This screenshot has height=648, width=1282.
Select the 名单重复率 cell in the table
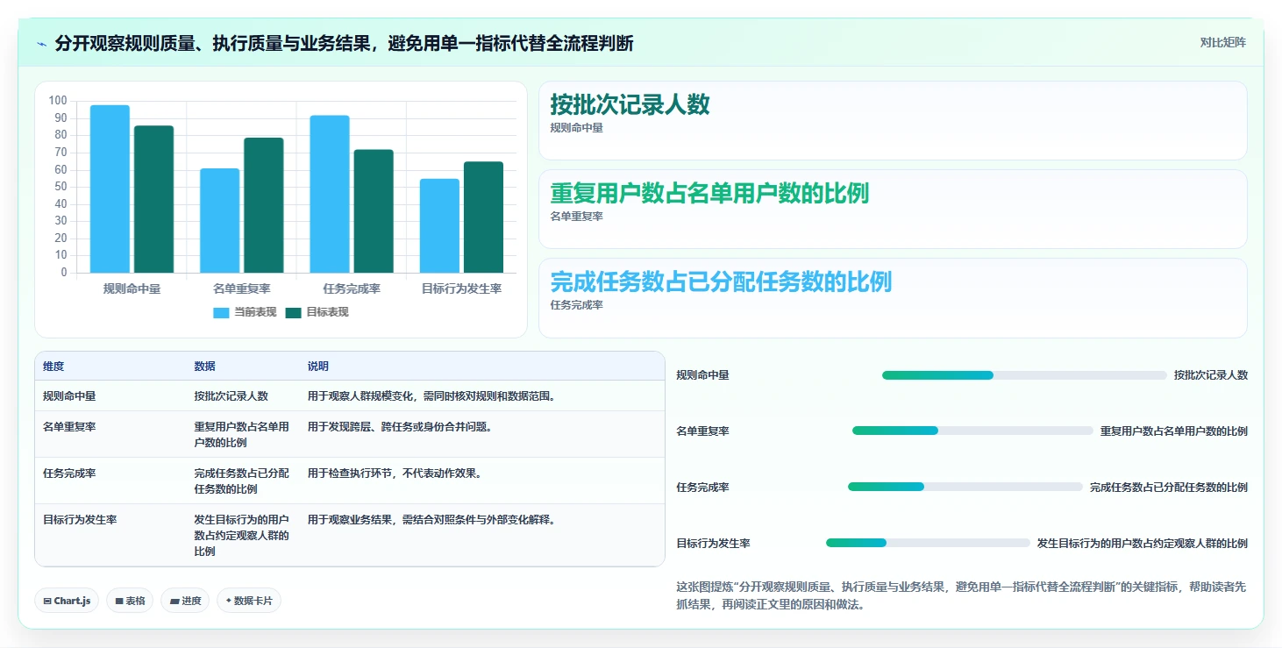coord(69,427)
